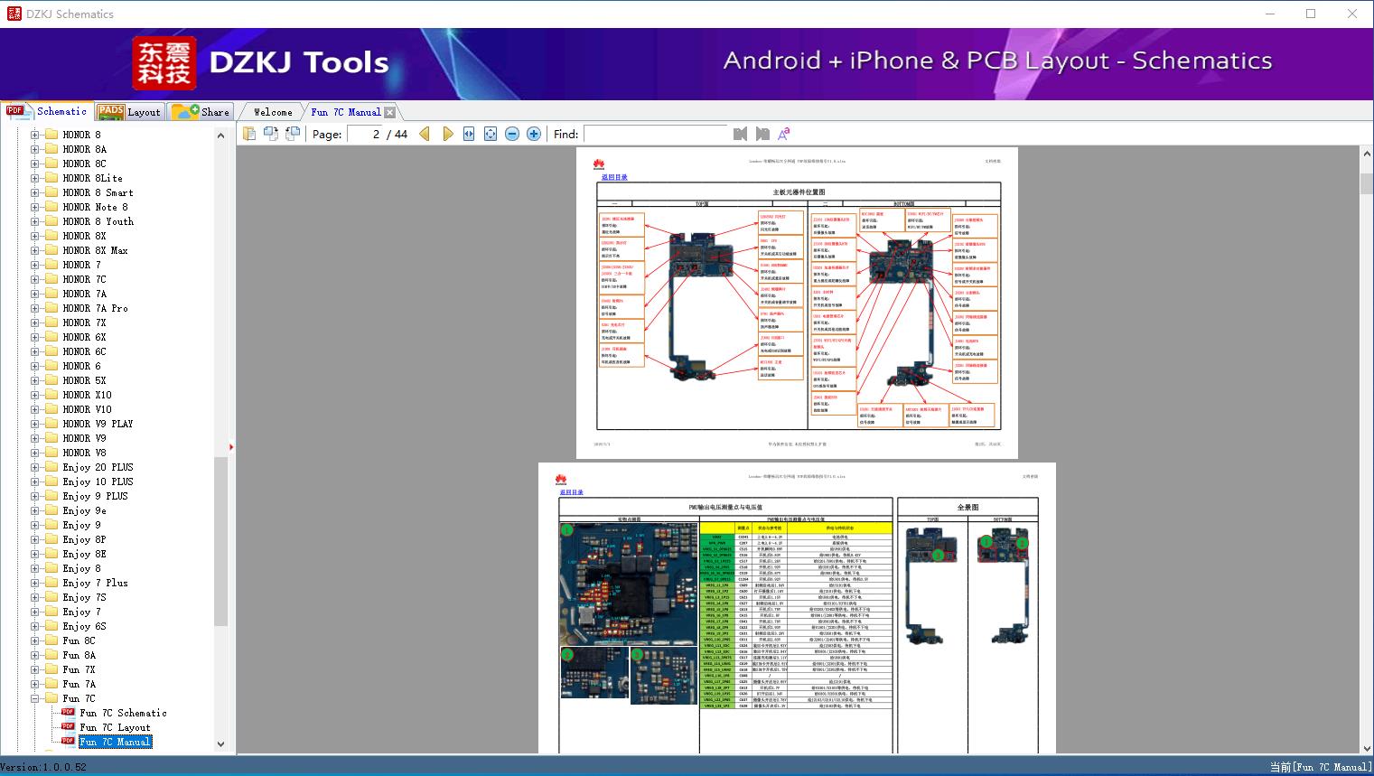Close the Fun 7C Manual tab
This screenshot has height=776, width=1374.
point(389,112)
